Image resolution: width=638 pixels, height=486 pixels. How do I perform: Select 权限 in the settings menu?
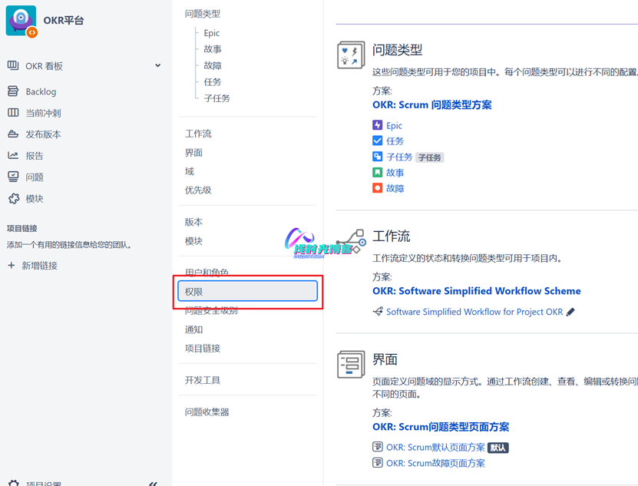coord(247,292)
